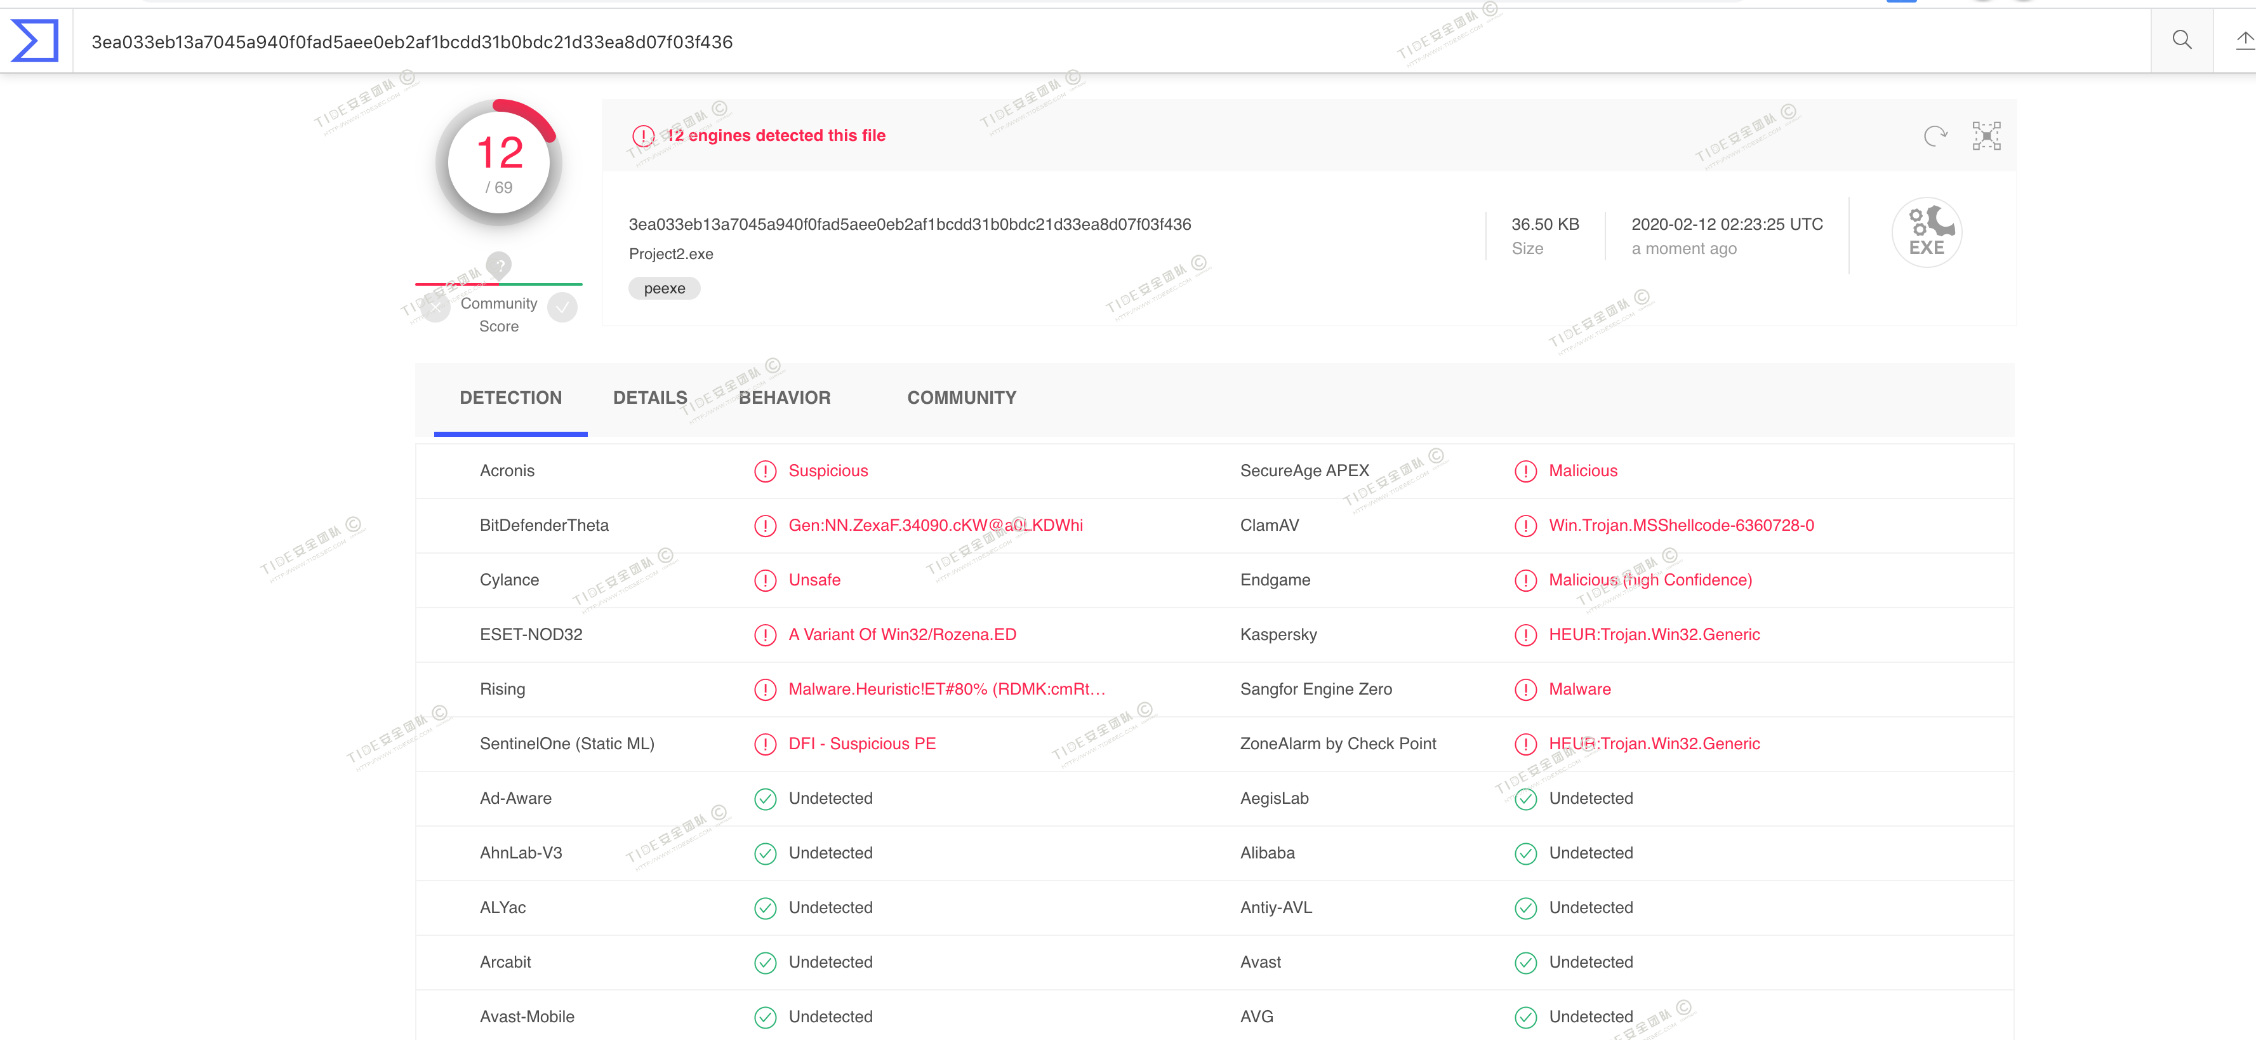Select the DETECTION tab

pos(510,397)
